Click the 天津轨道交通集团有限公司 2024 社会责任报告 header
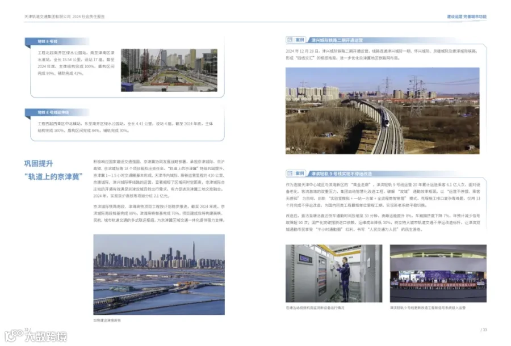 point(65,16)
